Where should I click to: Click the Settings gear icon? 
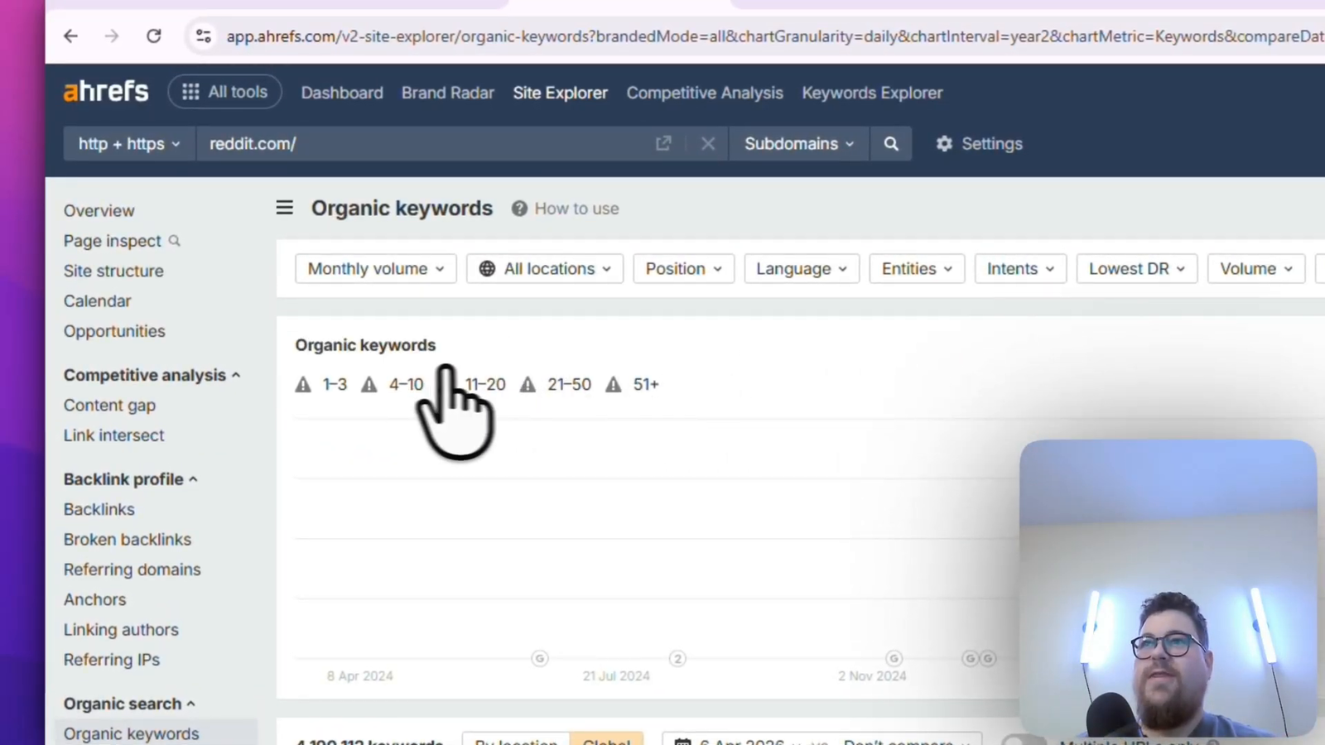click(x=945, y=143)
